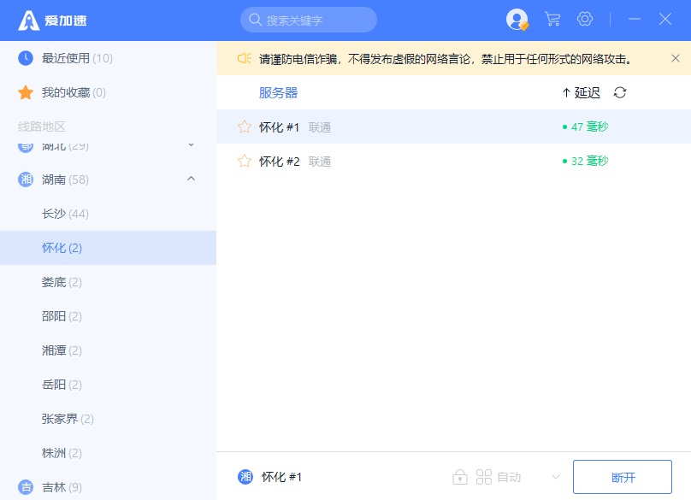This screenshot has width=691, height=500.
Task: Sort servers by 延迟 latency
Action: coord(582,92)
